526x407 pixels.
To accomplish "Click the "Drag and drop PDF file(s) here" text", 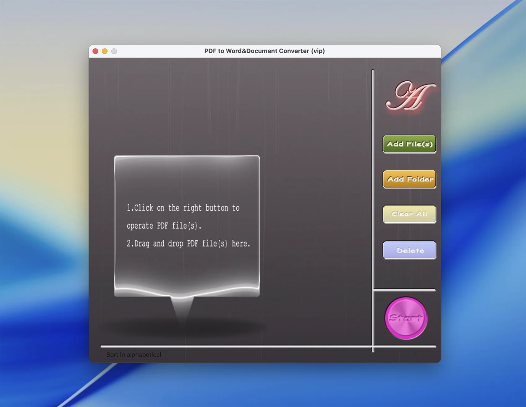I will pyautogui.click(x=188, y=244).
